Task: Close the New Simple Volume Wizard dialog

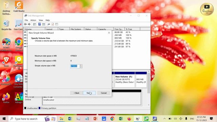Action: 109,33
